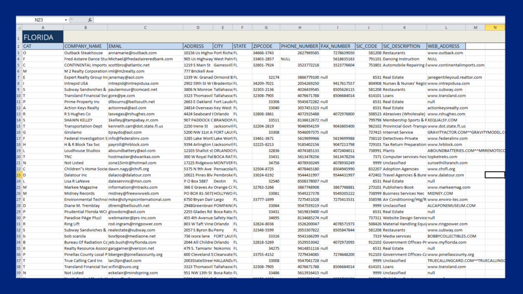Select column A header
The width and height of the screenshot is (523, 294).
(x=43, y=28)
